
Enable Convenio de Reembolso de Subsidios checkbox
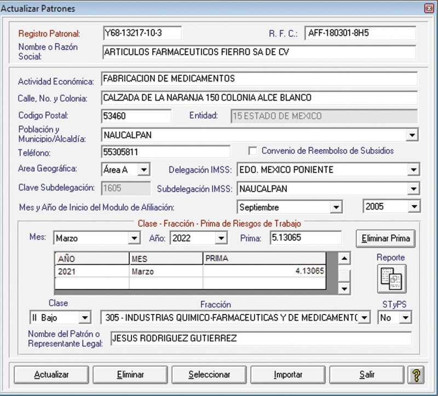click(252, 151)
